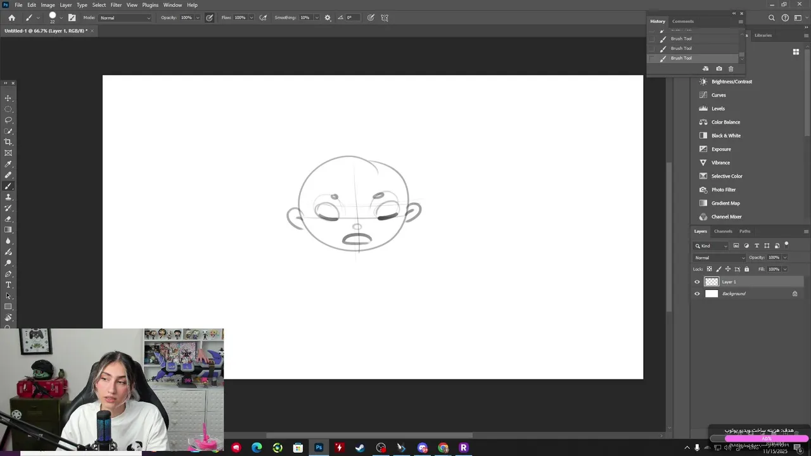This screenshot has width=811, height=456.
Task: Open brush Opacity slider dropdown
Action: pyautogui.click(x=197, y=18)
